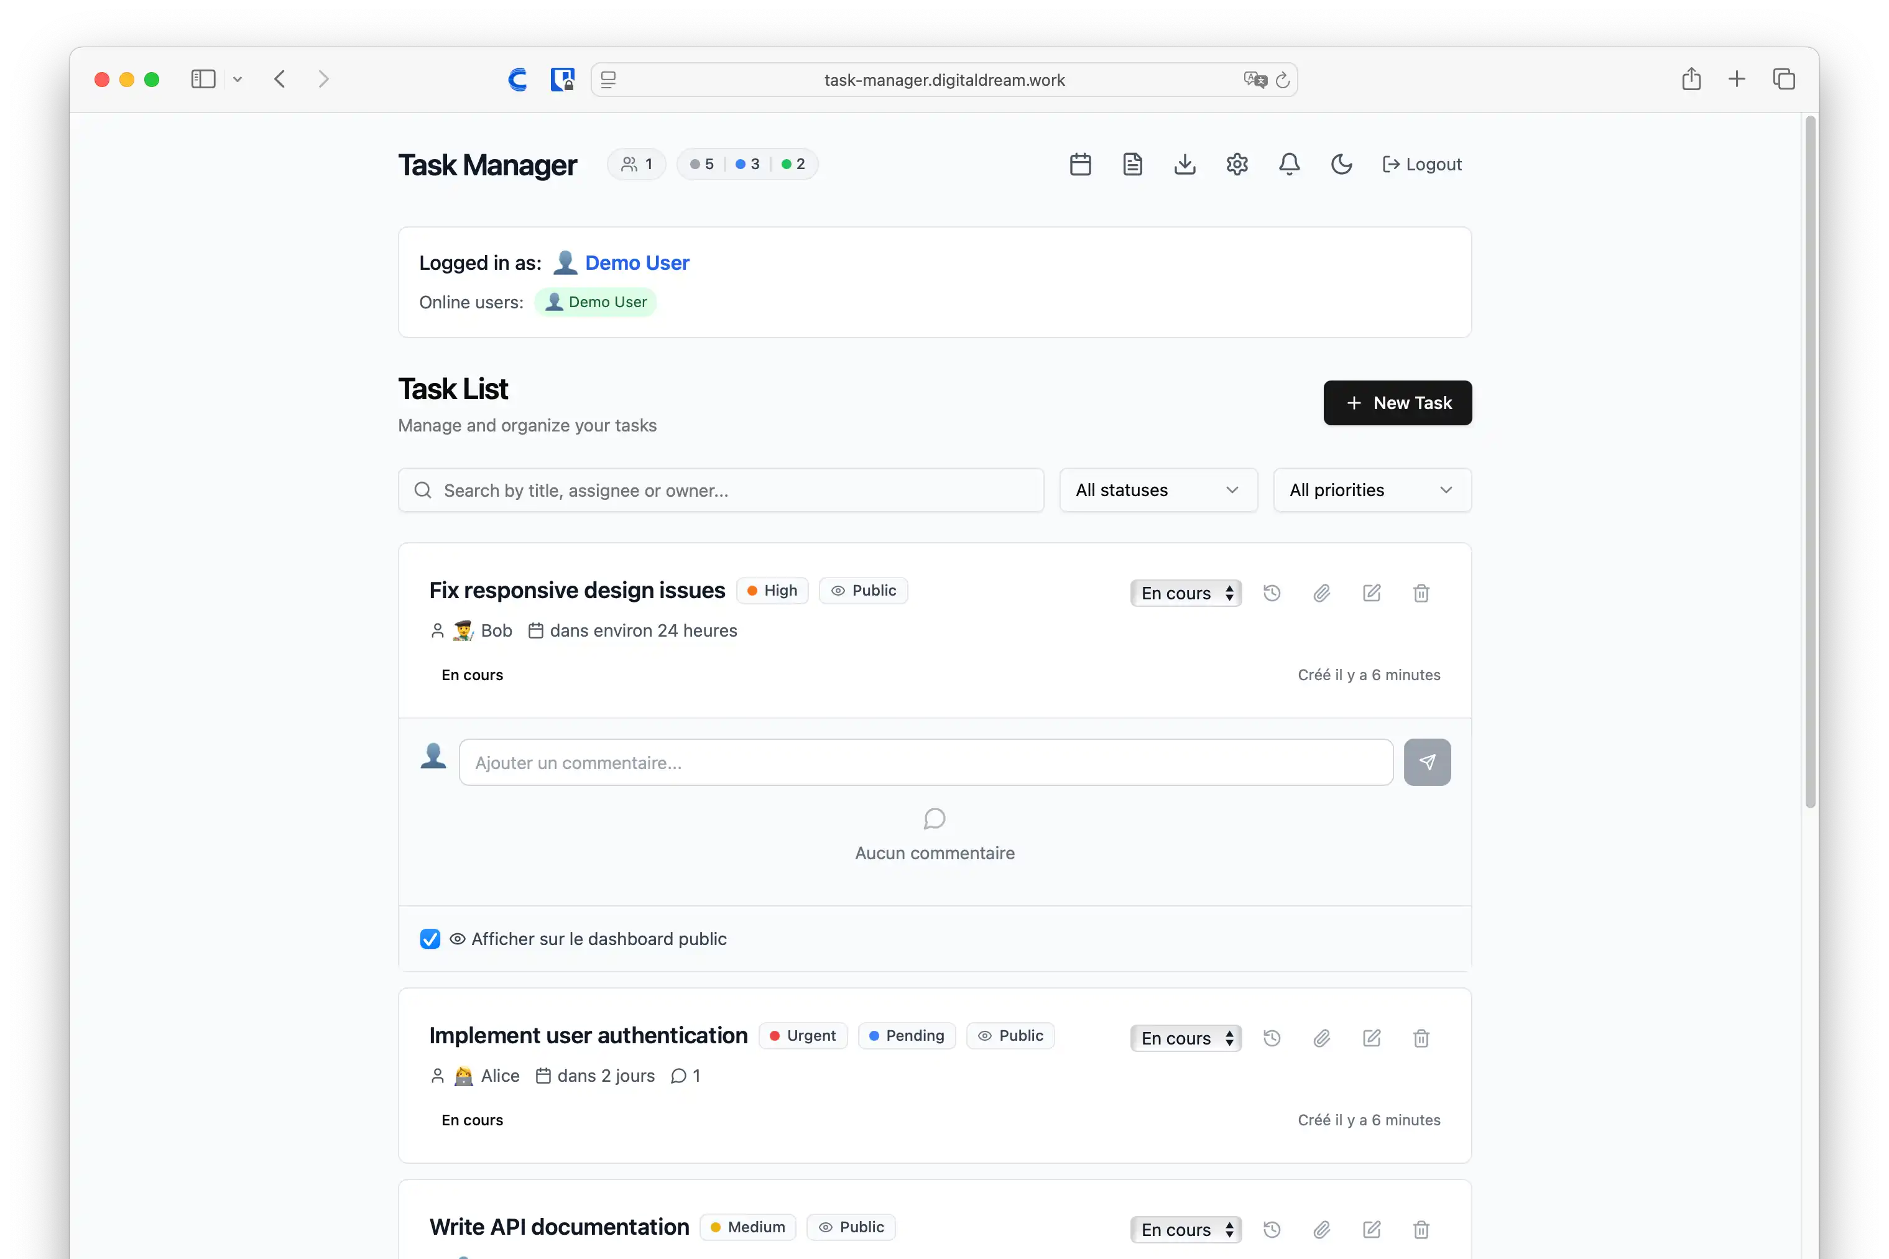Delete the 'Write API documentation' task
The width and height of the screenshot is (1889, 1259).
(x=1421, y=1229)
